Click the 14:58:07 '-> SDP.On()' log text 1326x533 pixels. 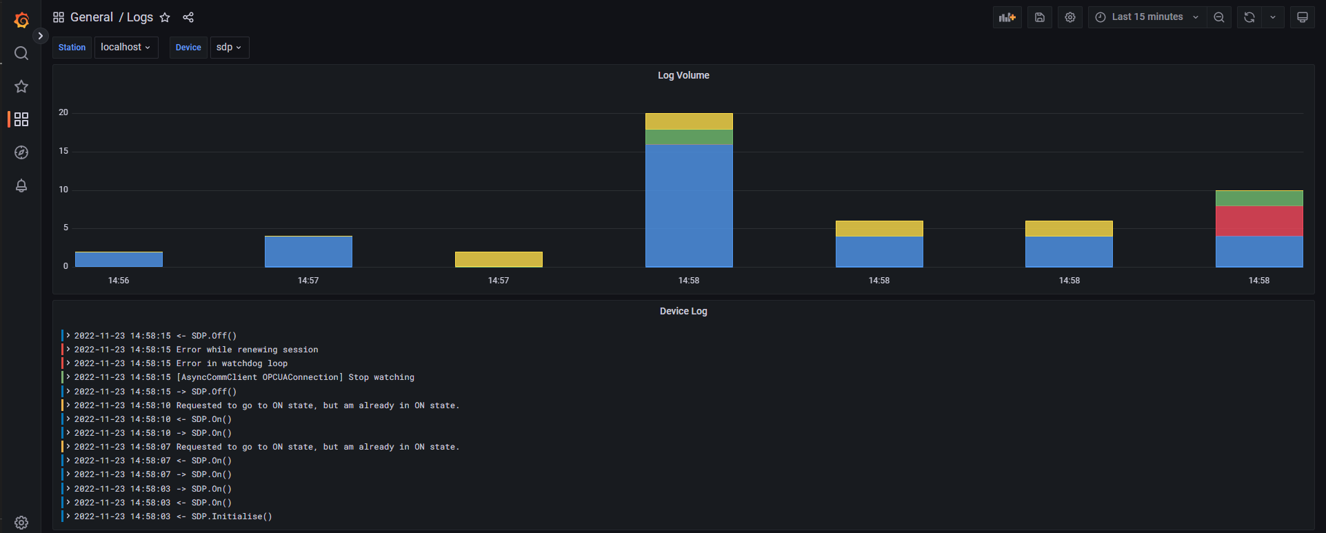coord(204,474)
